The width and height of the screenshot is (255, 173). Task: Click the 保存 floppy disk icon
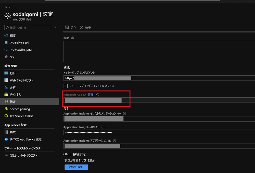[x=67, y=27]
